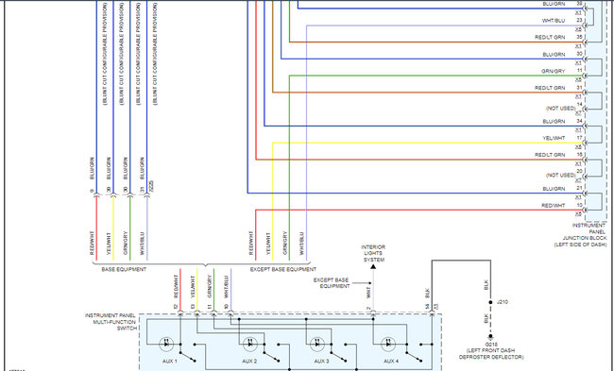Screen dimensions: 614x371
Task: Select the AUX 4 switch contact symbol
Action: point(414,353)
